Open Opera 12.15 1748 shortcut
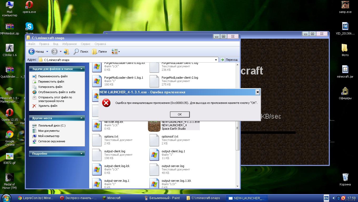This screenshot has width=358, height=202. point(9,117)
